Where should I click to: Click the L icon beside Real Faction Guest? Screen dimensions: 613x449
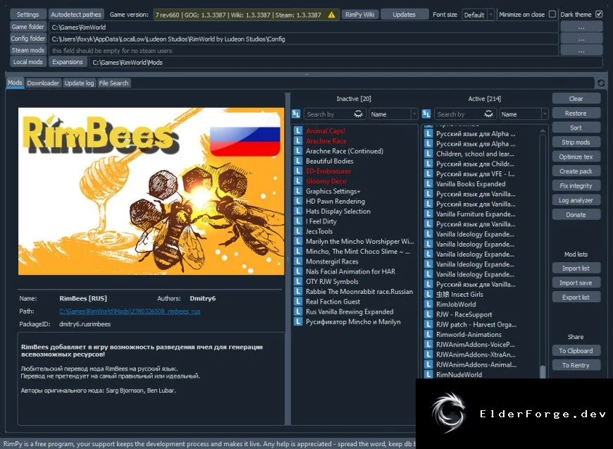click(298, 302)
